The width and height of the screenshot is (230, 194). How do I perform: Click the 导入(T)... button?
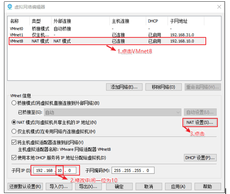58,187
